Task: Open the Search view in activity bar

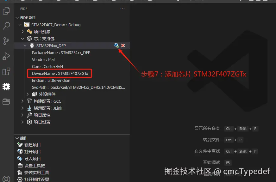Action: (x=6, y=26)
